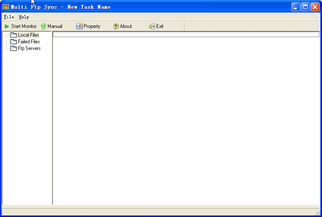This screenshot has height=217, width=322.
Task: Open the File menu
Action: point(9,17)
